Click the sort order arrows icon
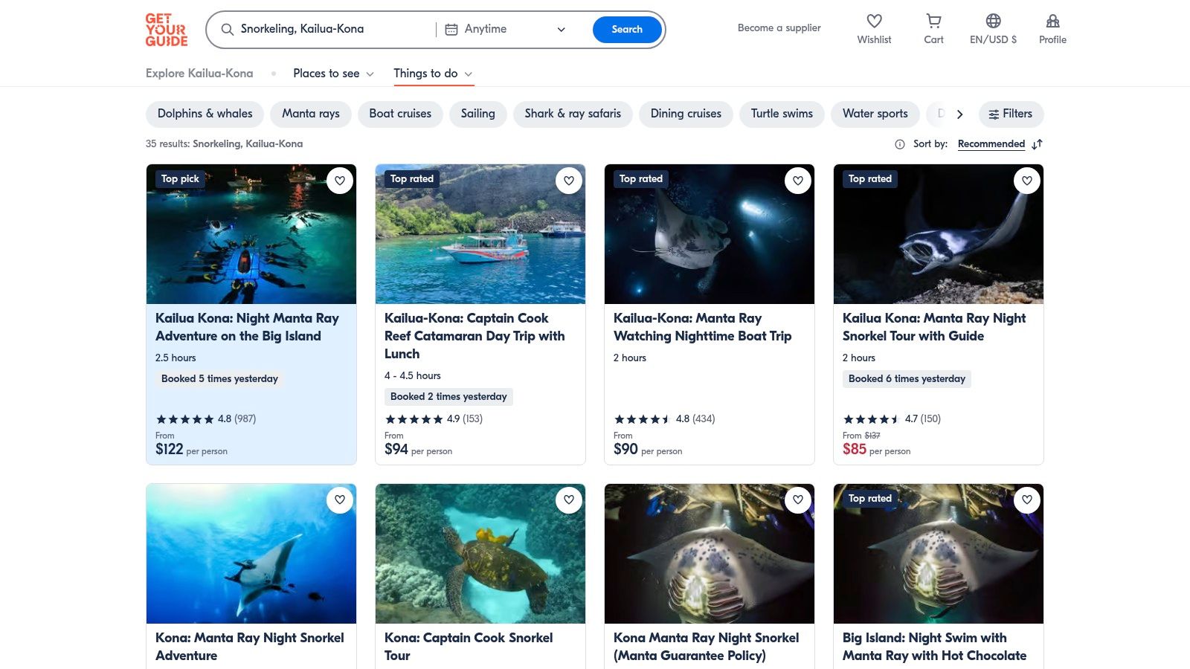Screen dimensions: 1190x669 (x=1037, y=144)
